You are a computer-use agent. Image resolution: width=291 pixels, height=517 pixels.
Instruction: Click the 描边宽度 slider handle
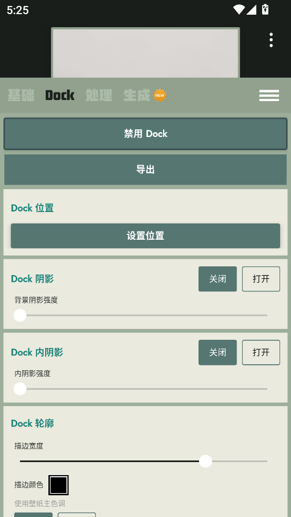(x=206, y=462)
